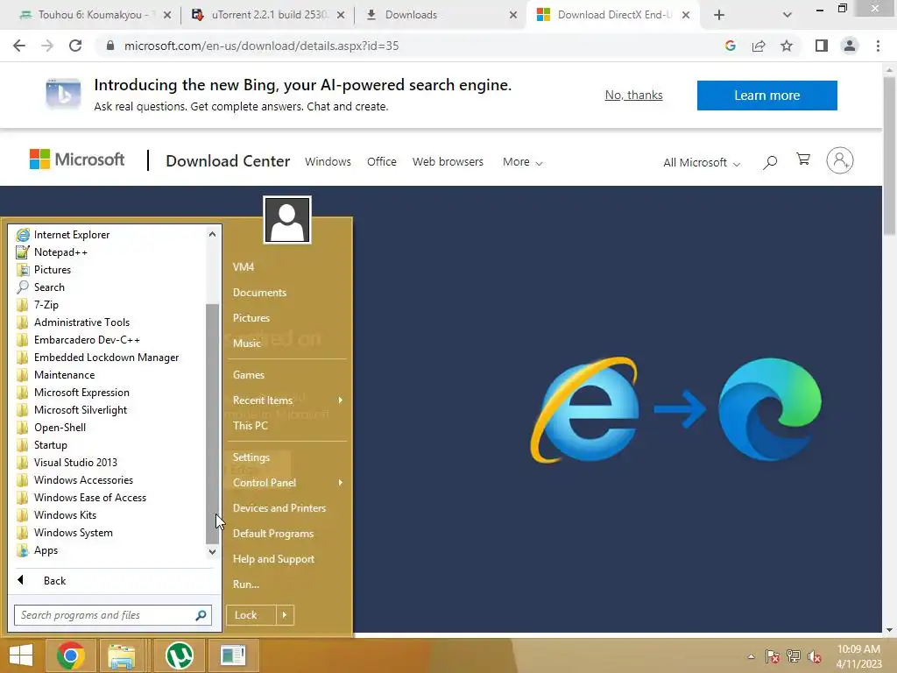This screenshot has width=897, height=673.
Task: Bookmark this page with the star icon
Action: click(787, 46)
